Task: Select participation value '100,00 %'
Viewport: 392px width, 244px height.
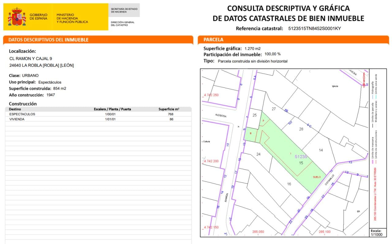Action: pos(273,54)
